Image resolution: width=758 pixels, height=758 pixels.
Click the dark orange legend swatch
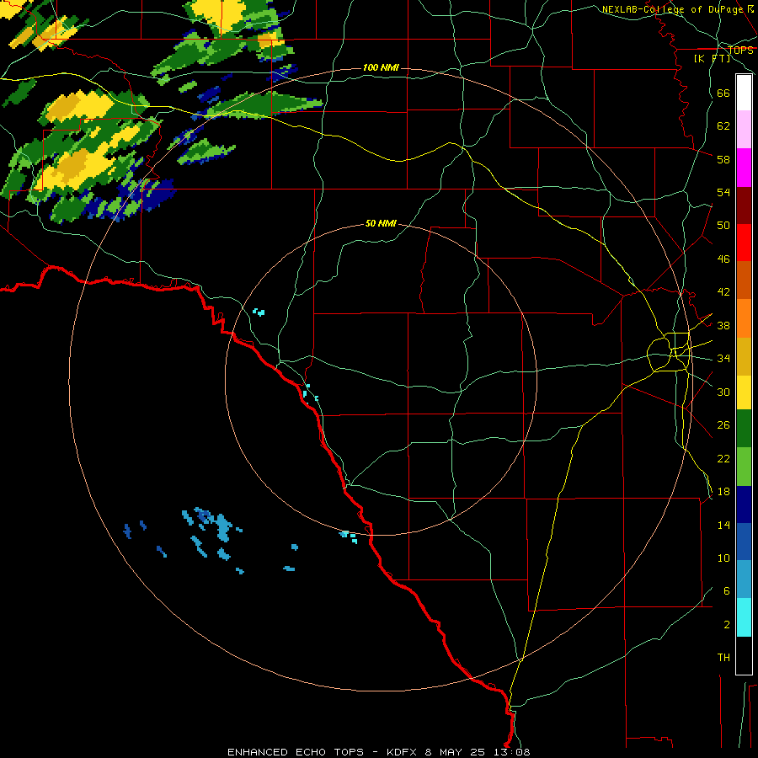pyautogui.click(x=744, y=280)
